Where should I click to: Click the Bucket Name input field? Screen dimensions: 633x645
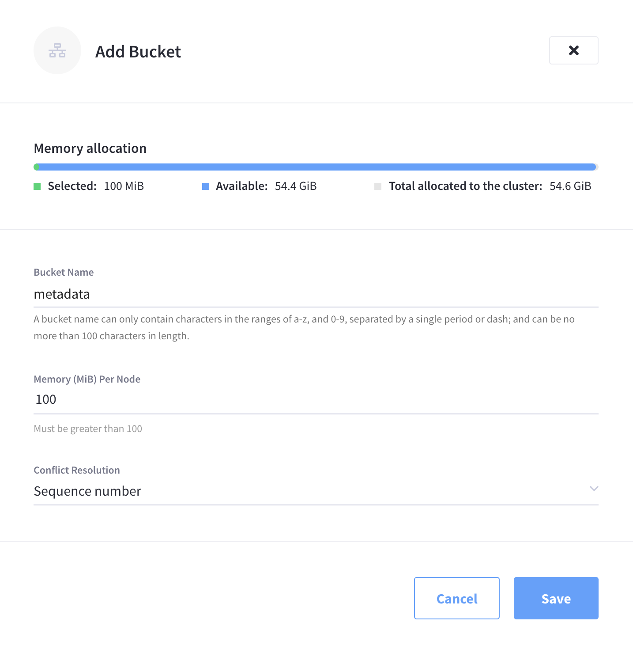[316, 294]
